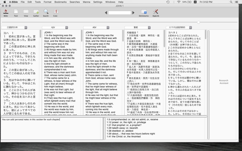Open Spotlight search icon
Image resolution: width=242 pixels, height=151 pixels.
(x=231, y=2)
